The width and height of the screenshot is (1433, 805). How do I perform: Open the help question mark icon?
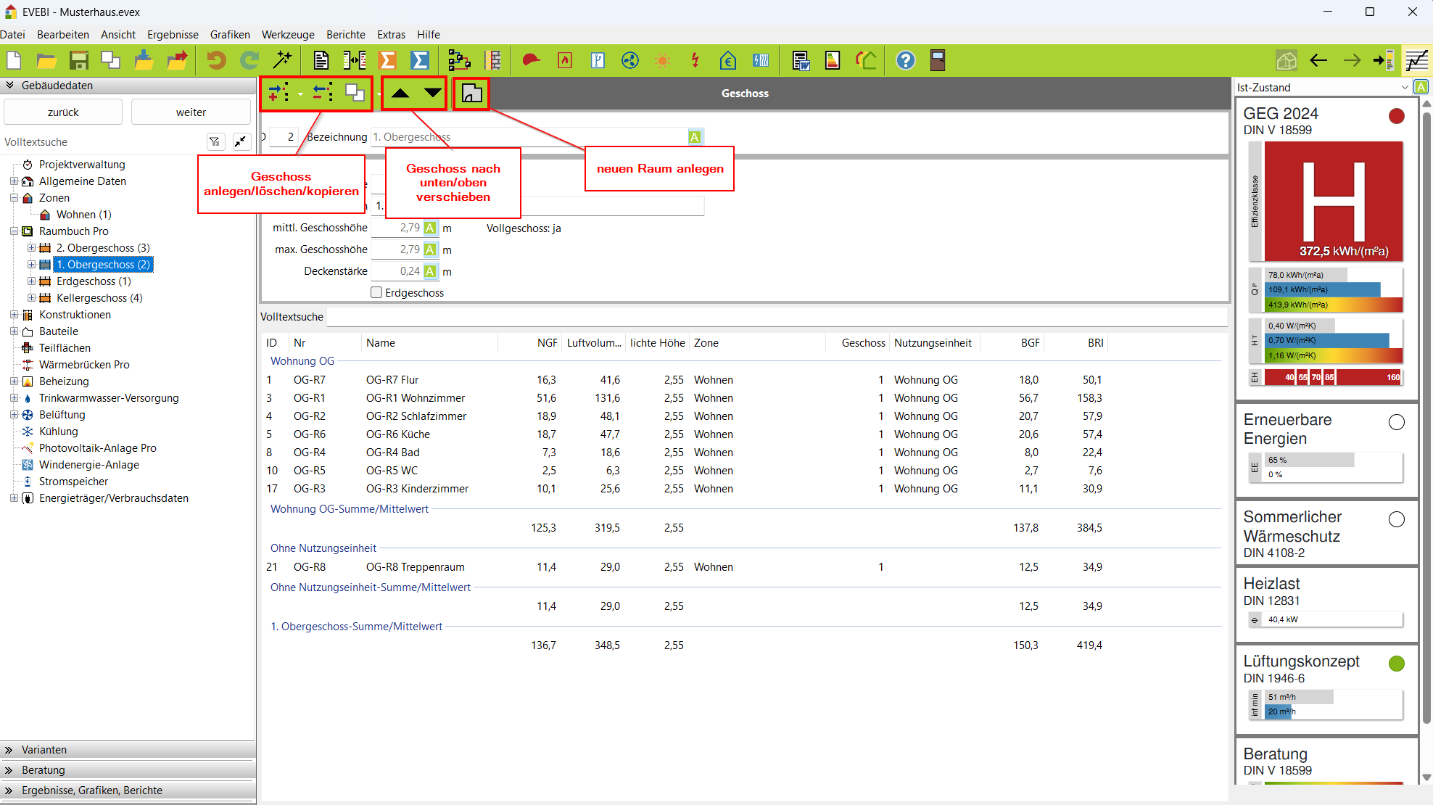pos(905,60)
